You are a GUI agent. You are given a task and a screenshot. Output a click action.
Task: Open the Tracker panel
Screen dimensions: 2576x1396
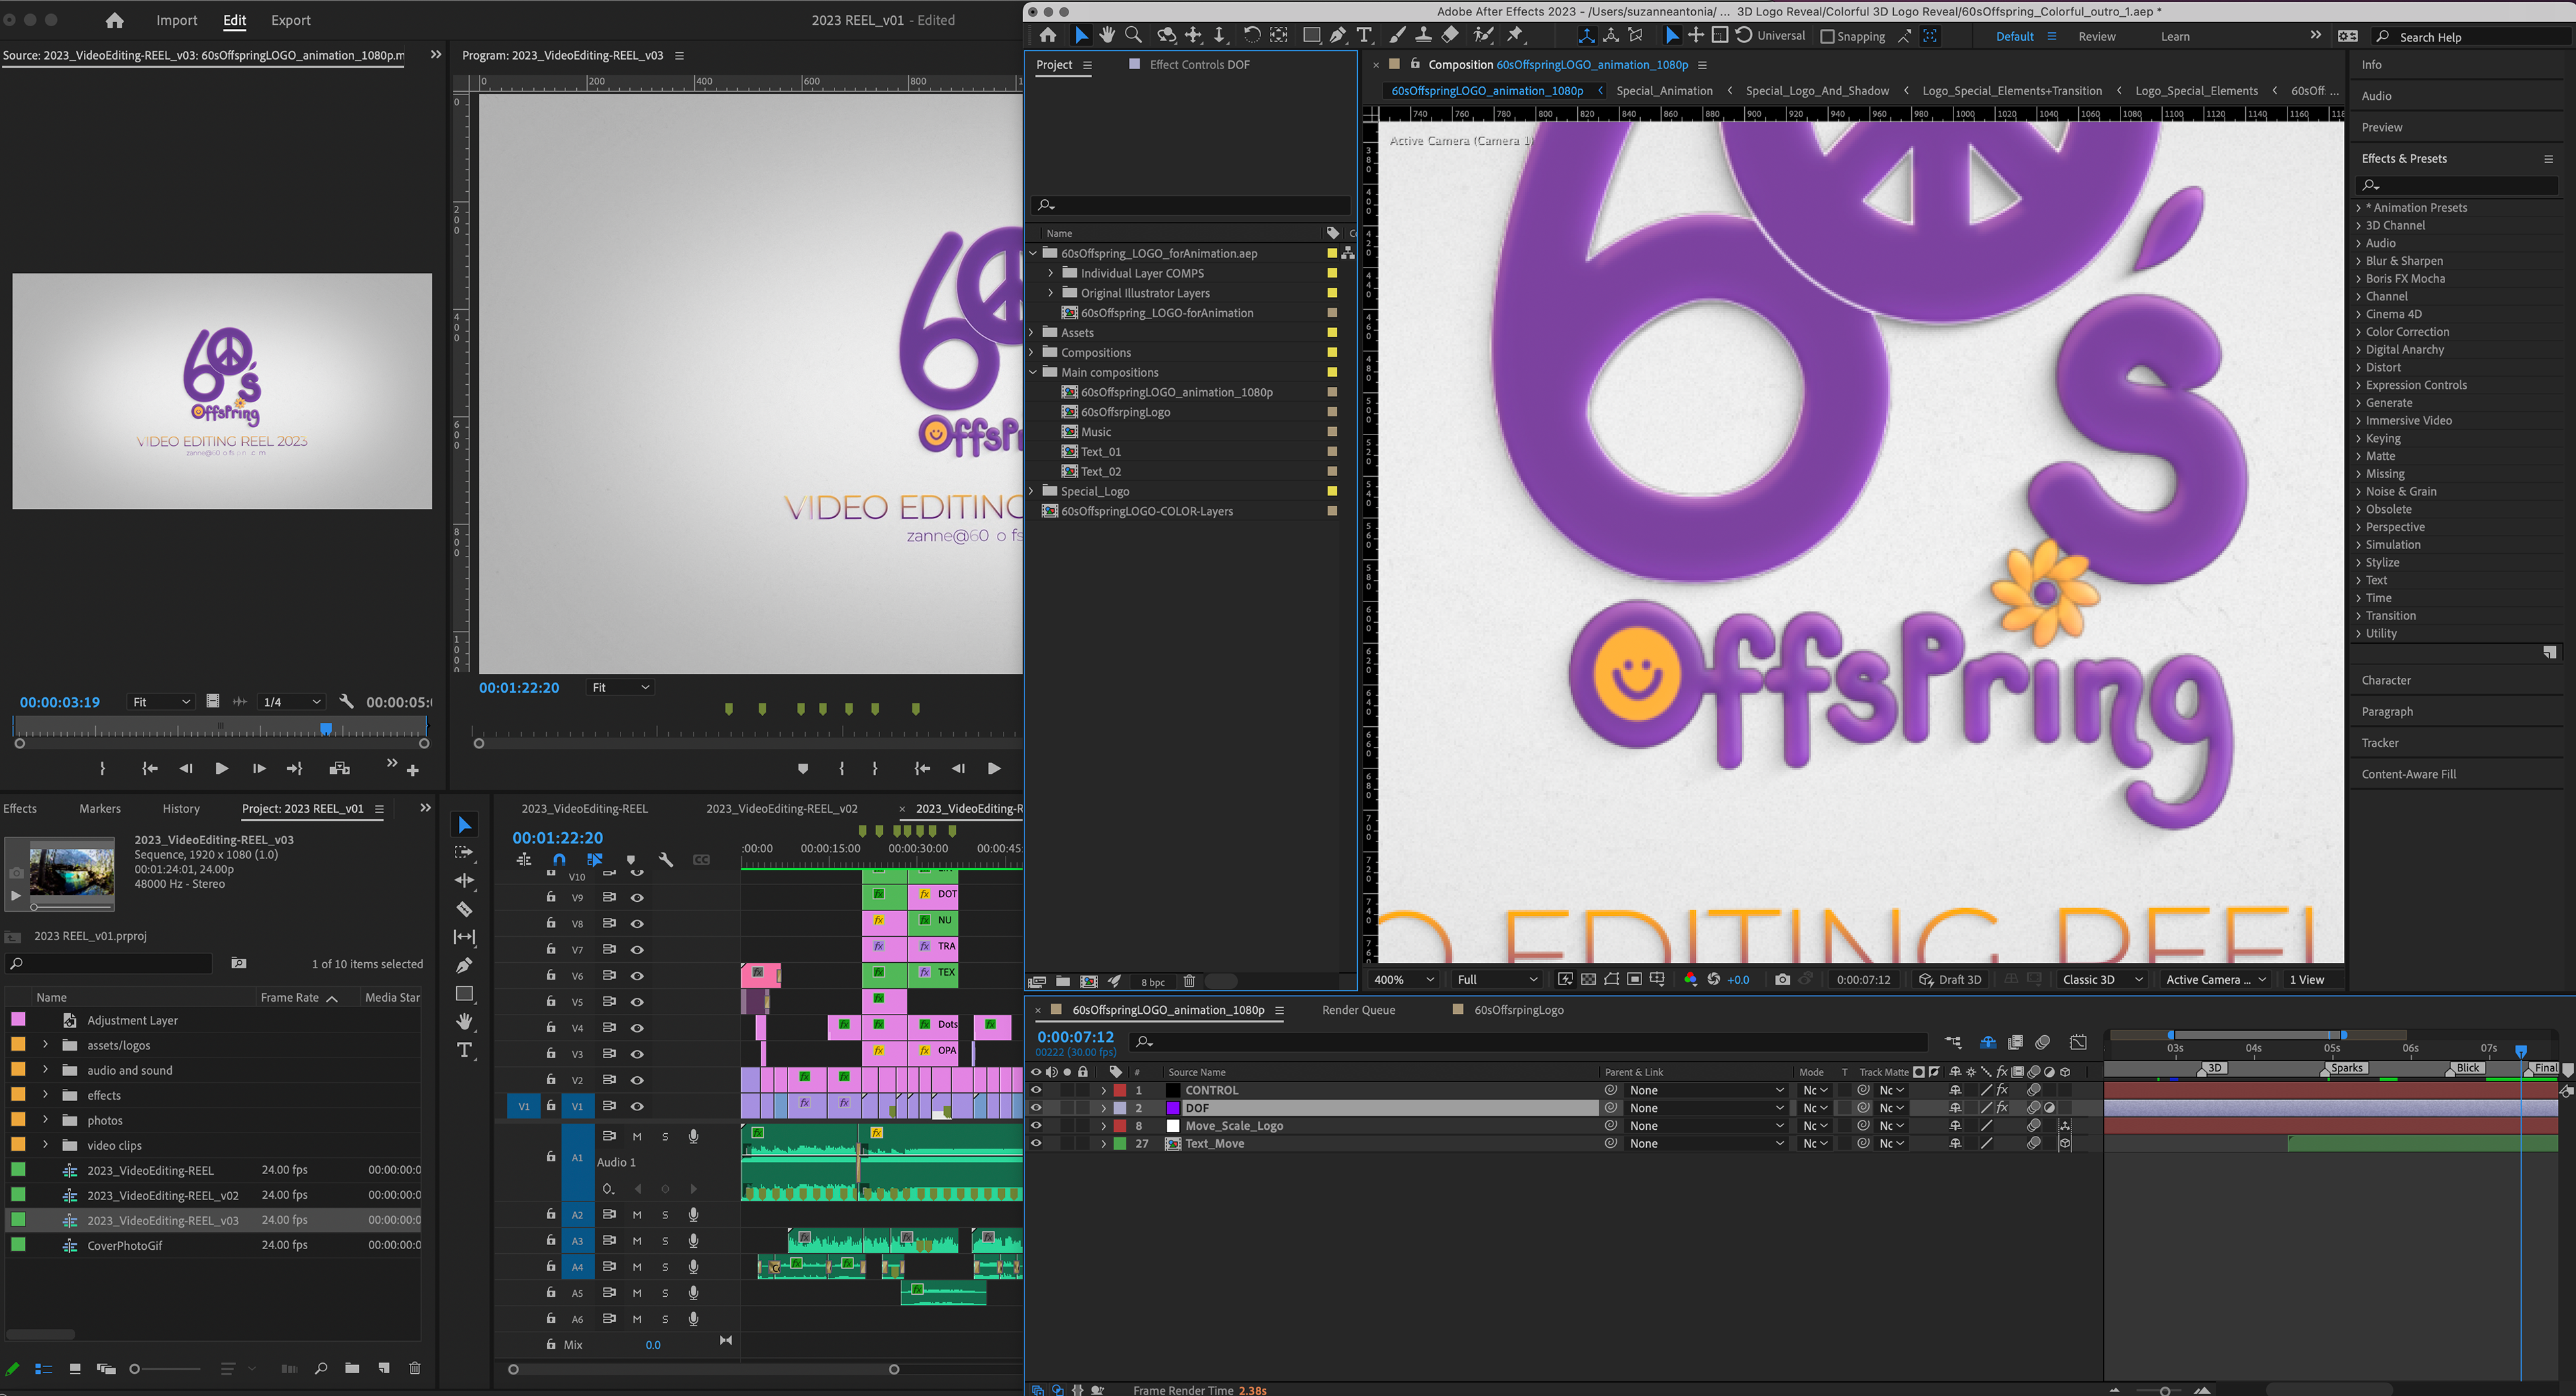pyautogui.click(x=2379, y=742)
